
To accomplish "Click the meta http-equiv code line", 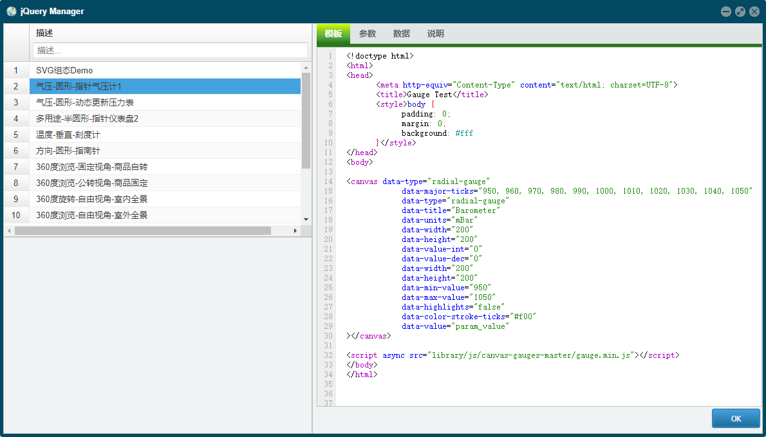I will coord(527,85).
